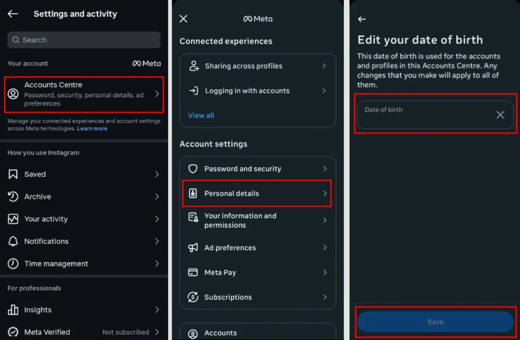Screen dimensions: 520x340
Task: Open Your information and permissions
Action: click(257, 220)
